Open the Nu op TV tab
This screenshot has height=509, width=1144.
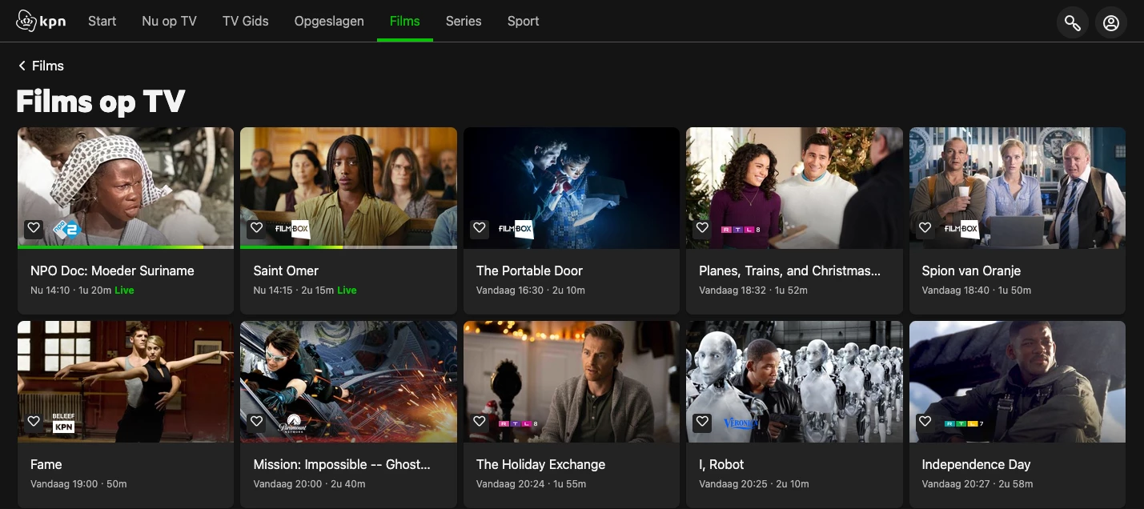[169, 22]
